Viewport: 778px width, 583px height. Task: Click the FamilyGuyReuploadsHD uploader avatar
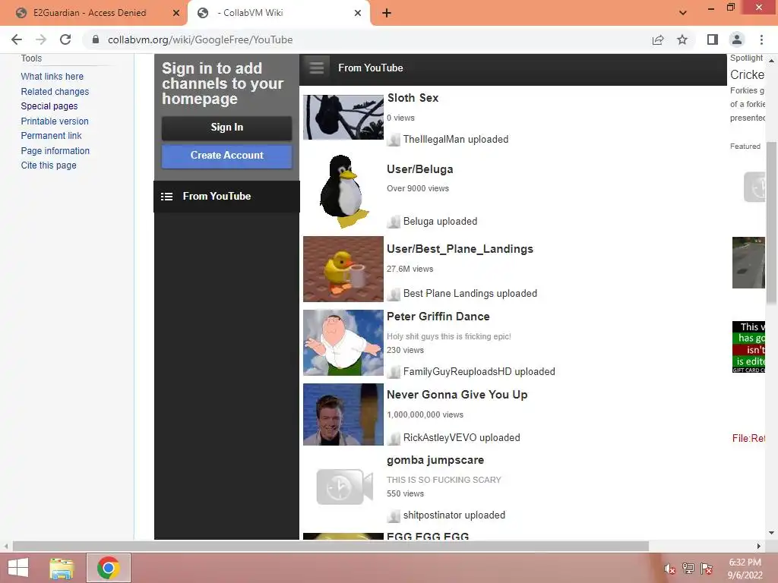(394, 372)
